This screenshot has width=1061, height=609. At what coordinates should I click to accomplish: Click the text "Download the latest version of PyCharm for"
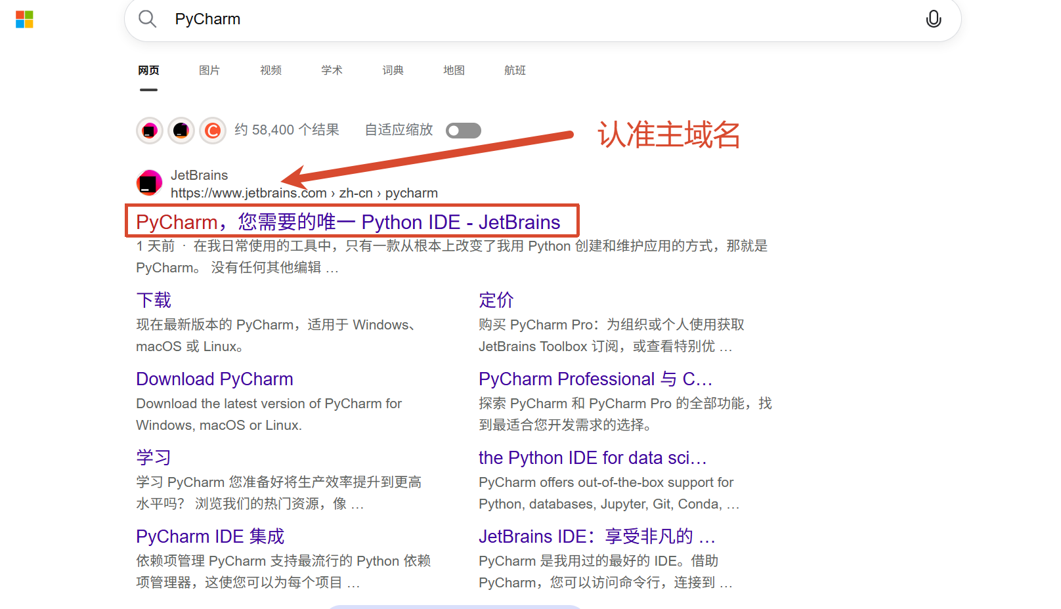[269, 414]
